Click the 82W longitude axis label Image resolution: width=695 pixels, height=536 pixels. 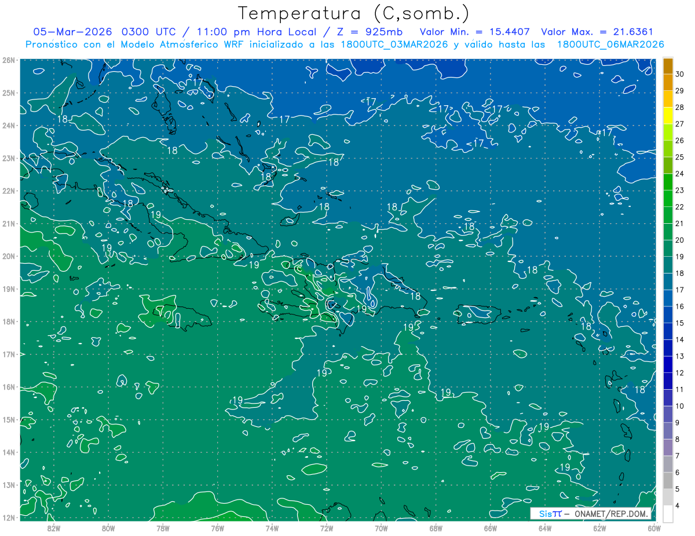[x=53, y=528]
